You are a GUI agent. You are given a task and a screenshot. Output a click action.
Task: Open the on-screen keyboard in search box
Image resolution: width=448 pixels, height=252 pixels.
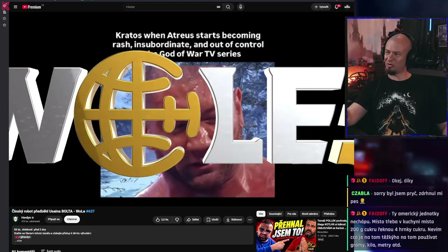click(x=218, y=7)
